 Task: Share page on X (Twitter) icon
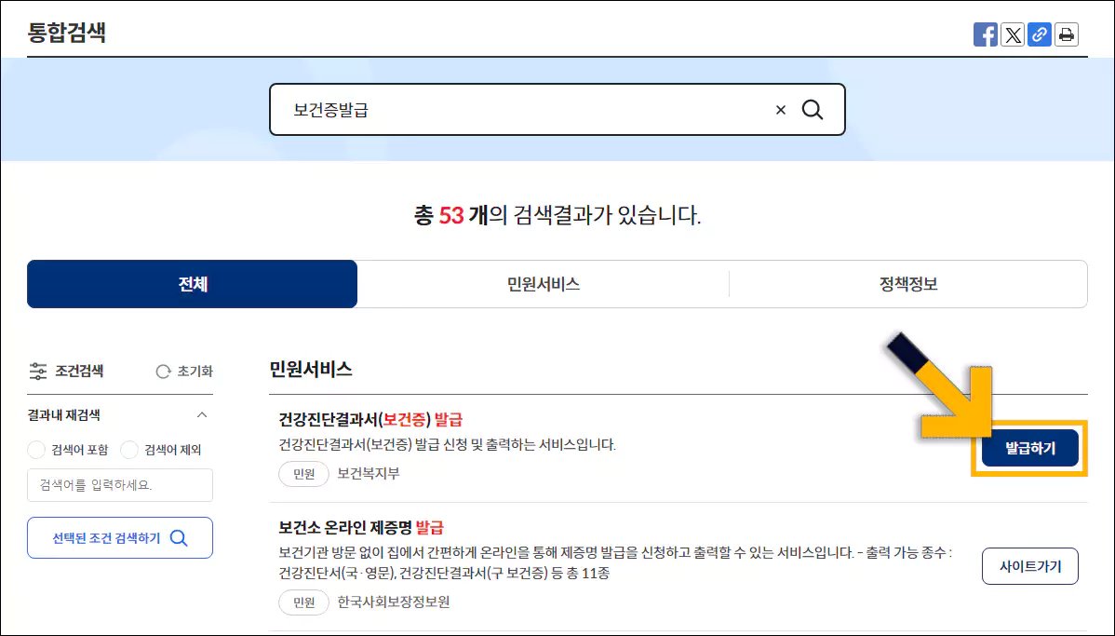click(1013, 34)
